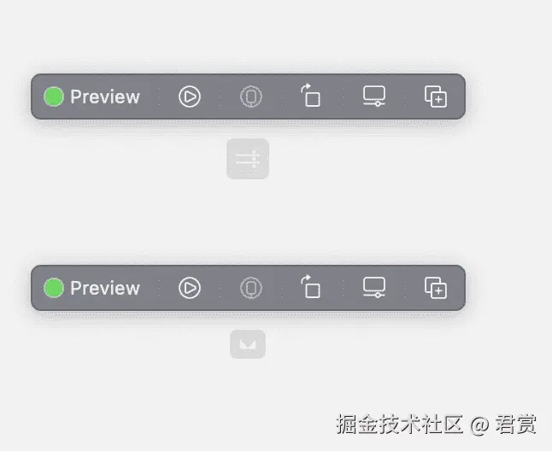Click the on-device preview icon in lower toolbar
Image resolution: width=552 pixels, height=451 pixels.
click(x=251, y=288)
